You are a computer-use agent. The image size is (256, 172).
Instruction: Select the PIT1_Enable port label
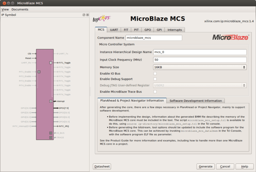tap(25, 72)
